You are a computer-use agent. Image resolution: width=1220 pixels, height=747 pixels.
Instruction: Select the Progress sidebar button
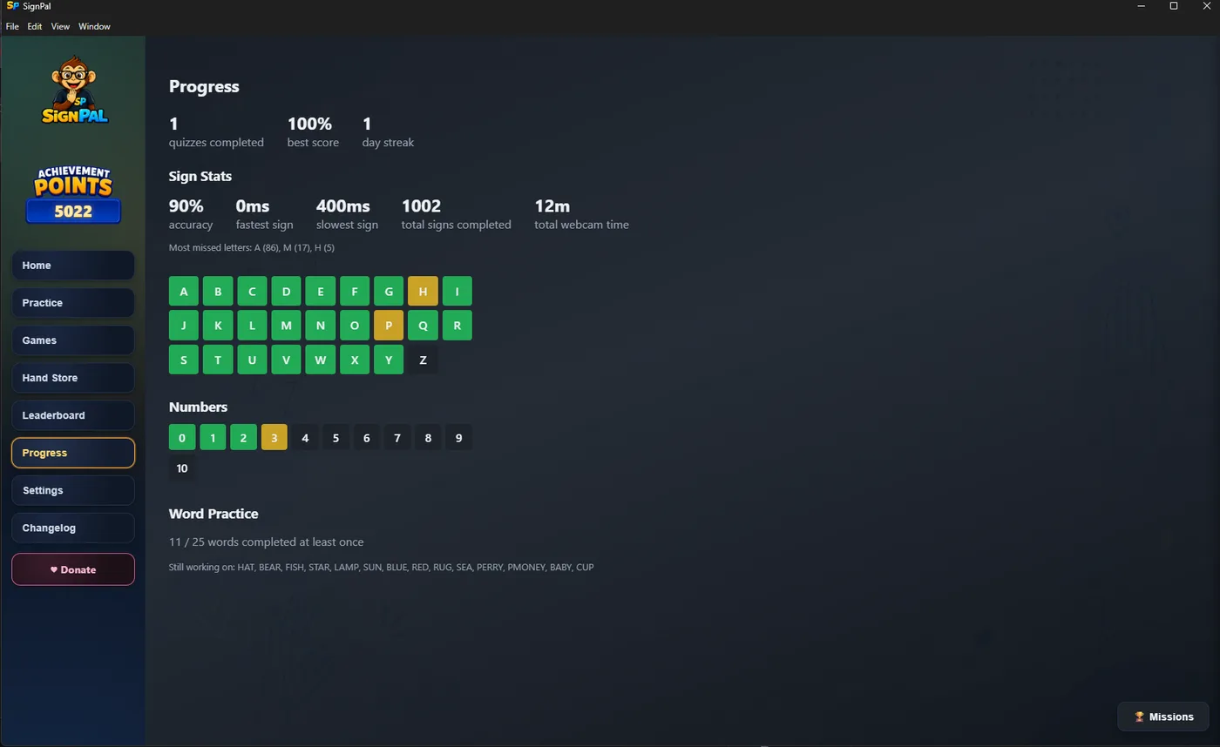click(x=73, y=453)
